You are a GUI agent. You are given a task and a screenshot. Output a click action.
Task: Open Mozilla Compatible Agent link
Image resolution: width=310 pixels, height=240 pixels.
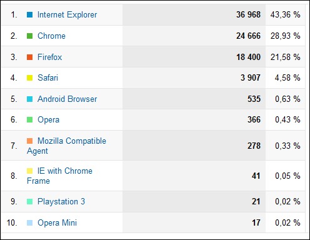point(66,146)
